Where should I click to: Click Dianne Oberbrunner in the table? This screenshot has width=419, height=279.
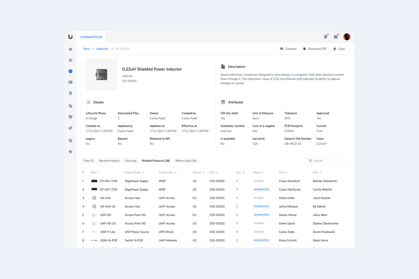pos(326,224)
